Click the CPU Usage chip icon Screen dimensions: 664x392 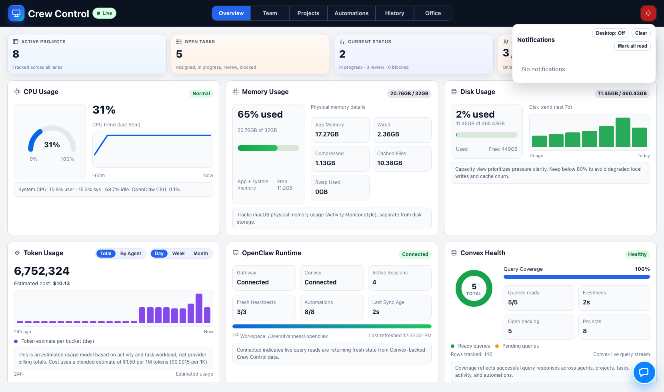tap(17, 92)
